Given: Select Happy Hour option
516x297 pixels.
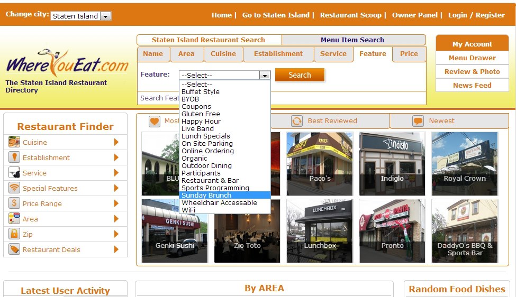Looking at the screenshot, I should click(x=225, y=121).
